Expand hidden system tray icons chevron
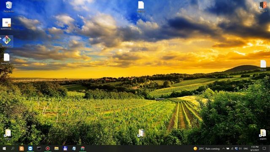The height and width of the screenshot is (152, 270). click(224, 149)
